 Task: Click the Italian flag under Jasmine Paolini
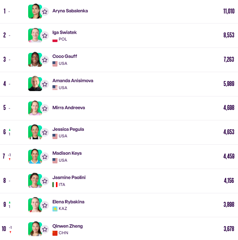coord(55,185)
